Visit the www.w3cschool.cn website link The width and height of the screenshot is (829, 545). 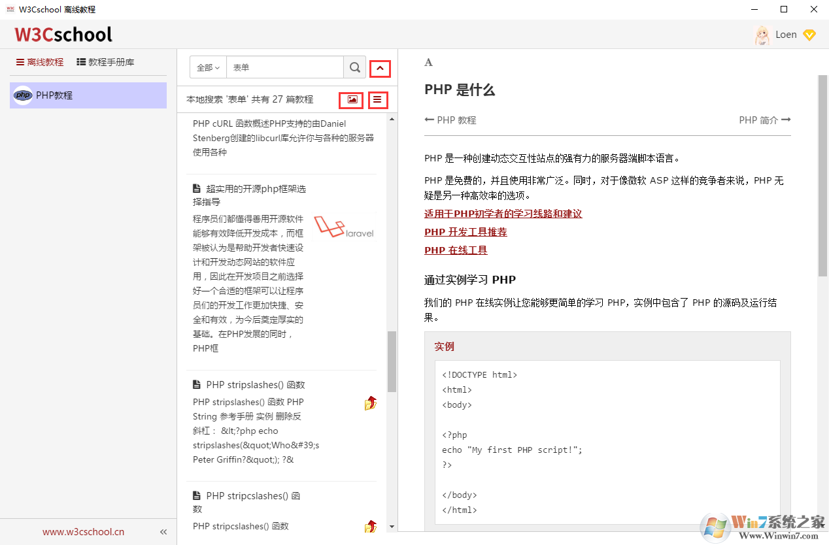[82, 531]
